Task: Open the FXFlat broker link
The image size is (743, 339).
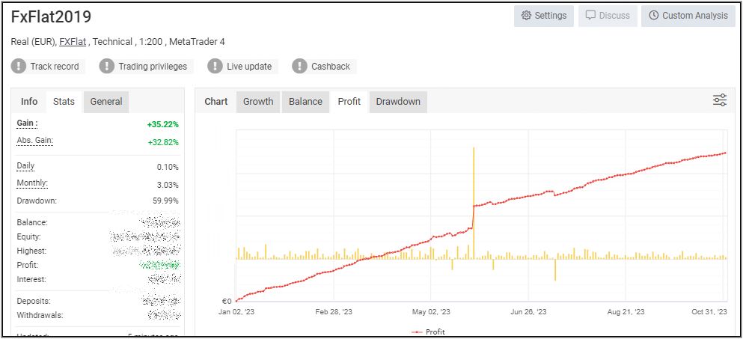Action: click(x=73, y=42)
